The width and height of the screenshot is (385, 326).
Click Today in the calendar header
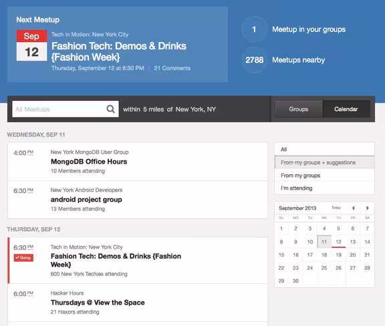click(x=336, y=208)
